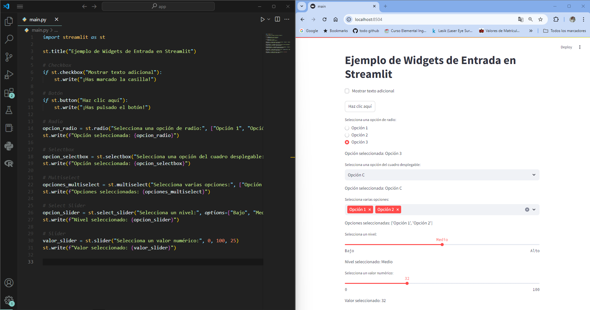This screenshot has height=310, width=590.
Task: Click the Deploy button in Streamlit
Action: (x=566, y=47)
